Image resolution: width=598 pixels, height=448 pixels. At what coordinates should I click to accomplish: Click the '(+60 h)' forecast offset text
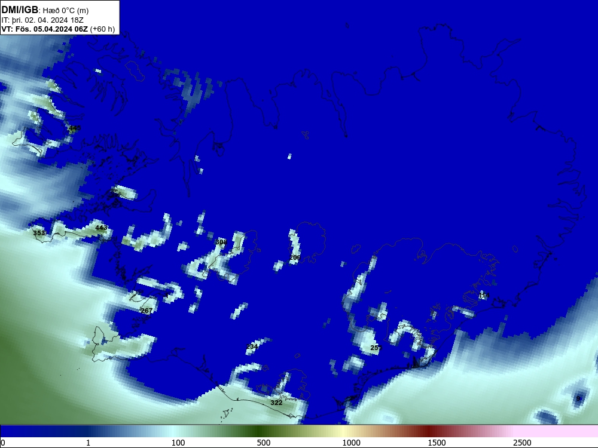[x=102, y=29]
